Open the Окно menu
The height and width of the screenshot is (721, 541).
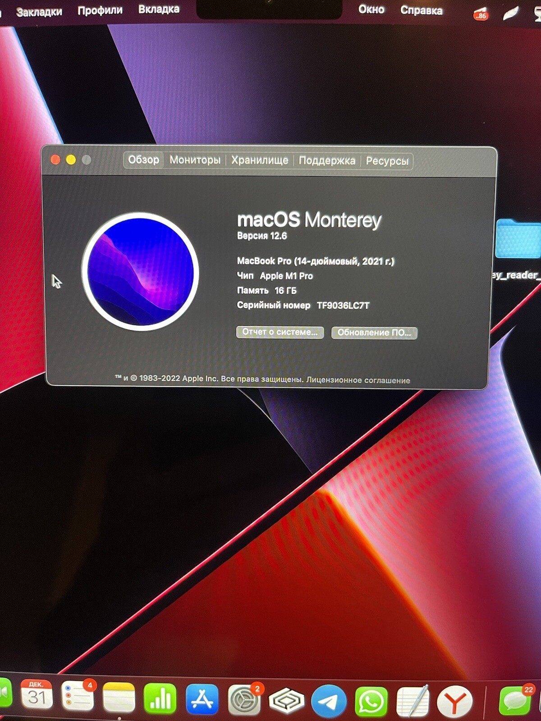click(x=371, y=9)
